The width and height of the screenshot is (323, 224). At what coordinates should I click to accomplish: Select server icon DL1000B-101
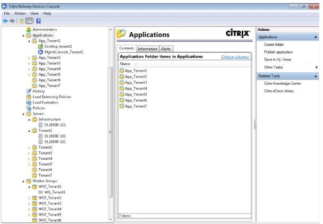coord(40,136)
